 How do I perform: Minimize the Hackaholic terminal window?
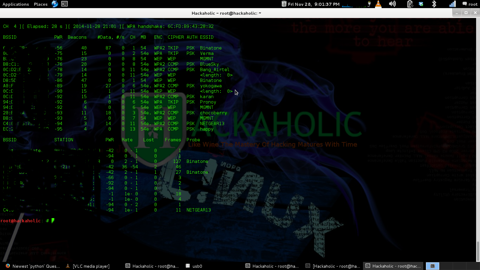tap(457, 13)
